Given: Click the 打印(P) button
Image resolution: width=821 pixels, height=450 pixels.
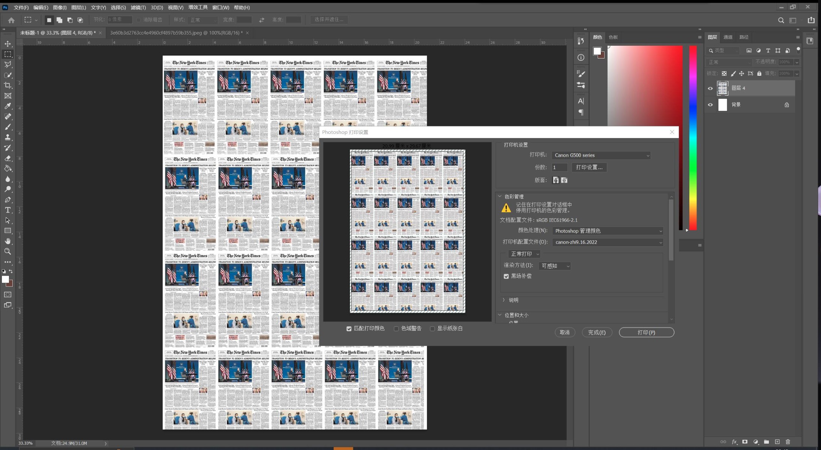Looking at the screenshot, I should [646, 333].
